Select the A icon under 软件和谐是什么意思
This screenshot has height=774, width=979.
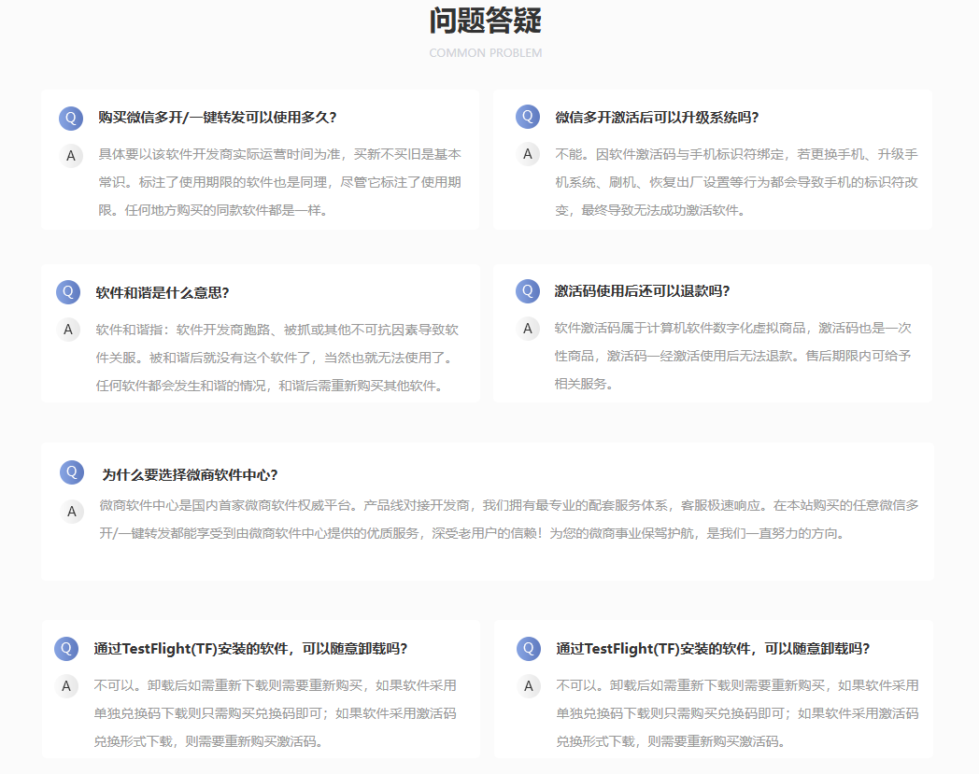coord(66,330)
